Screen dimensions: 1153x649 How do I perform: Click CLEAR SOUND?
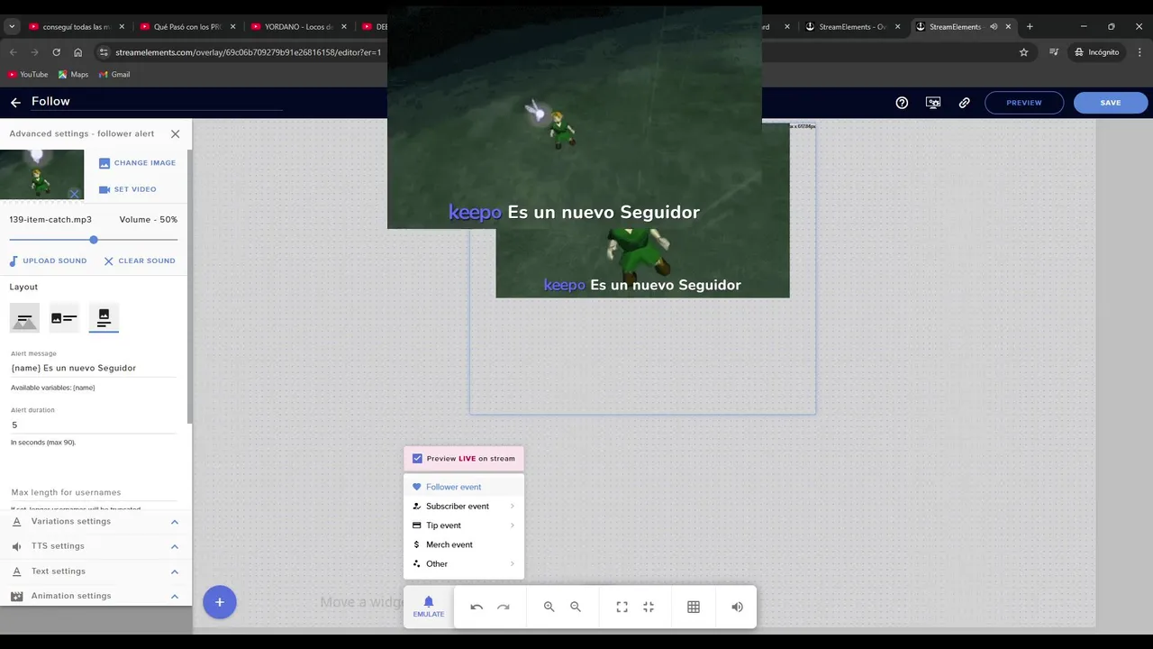point(140,261)
